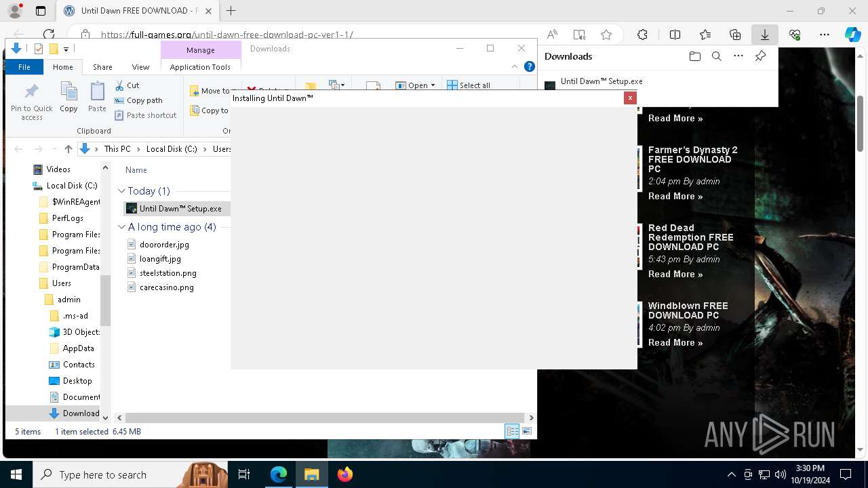Open more options in Edge Downloads panel
The height and width of the screenshot is (488, 868).
738,56
